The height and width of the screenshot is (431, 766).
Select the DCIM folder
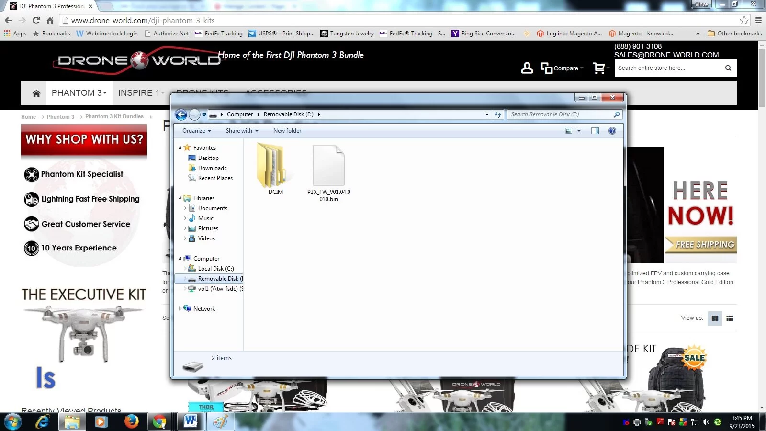275,169
